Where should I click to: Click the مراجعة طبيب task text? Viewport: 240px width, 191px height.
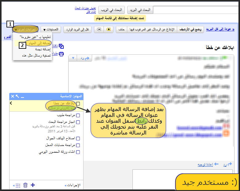pos(66,115)
